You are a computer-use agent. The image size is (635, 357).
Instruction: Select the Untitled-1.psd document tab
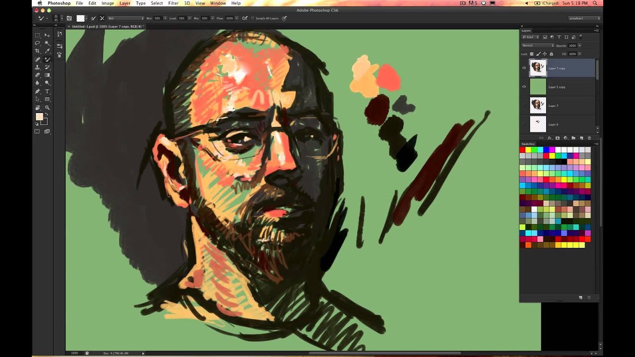[x=106, y=26]
